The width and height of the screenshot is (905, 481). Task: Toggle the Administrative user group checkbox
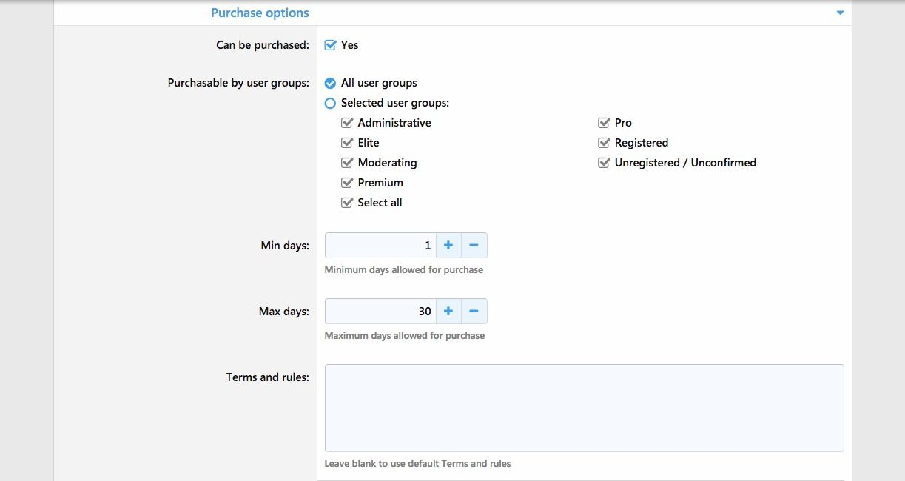(x=347, y=123)
